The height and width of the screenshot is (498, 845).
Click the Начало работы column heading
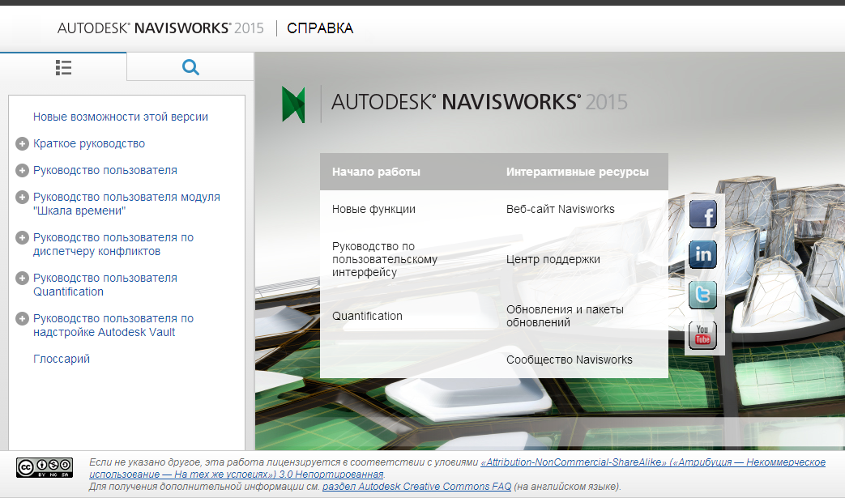coord(376,172)
